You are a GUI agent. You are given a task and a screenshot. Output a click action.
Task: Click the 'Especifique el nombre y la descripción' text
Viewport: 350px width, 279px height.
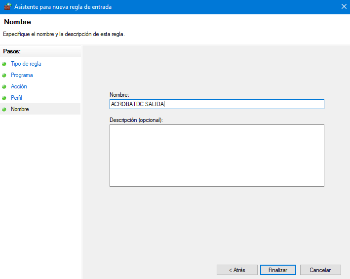[64, 34]
